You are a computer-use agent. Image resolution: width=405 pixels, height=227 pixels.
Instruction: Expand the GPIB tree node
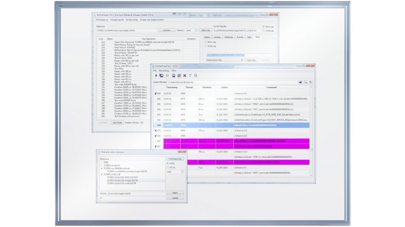click(101, 162)
